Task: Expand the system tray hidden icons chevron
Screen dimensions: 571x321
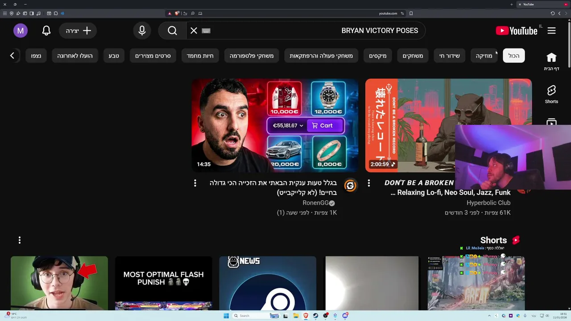Action: [x=489, y=316]
